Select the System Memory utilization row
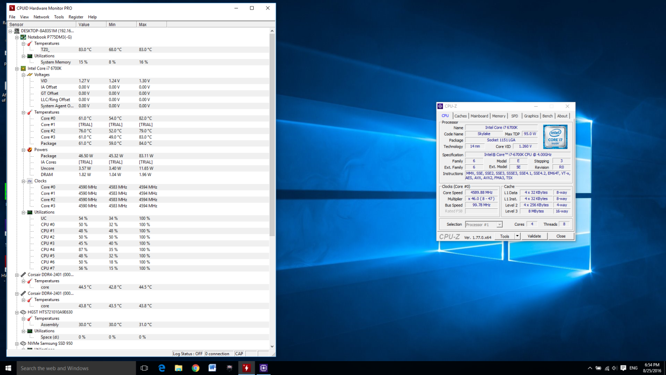666x375 pixels. 139,62
